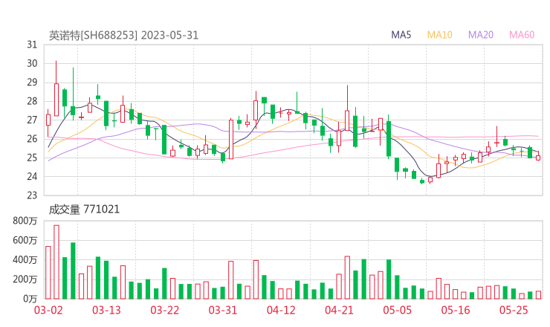Click the 04-21 date axis label

[x=339, y=310]
